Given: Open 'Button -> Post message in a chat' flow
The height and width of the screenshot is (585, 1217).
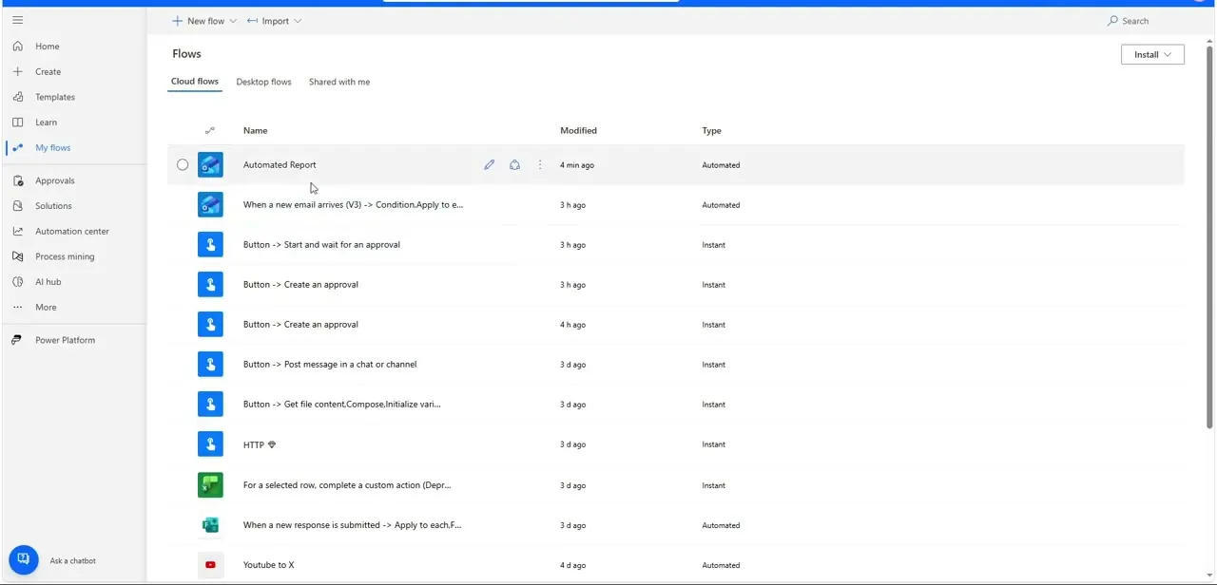Looking at the screenshot, I should click(x=330, y=364).
